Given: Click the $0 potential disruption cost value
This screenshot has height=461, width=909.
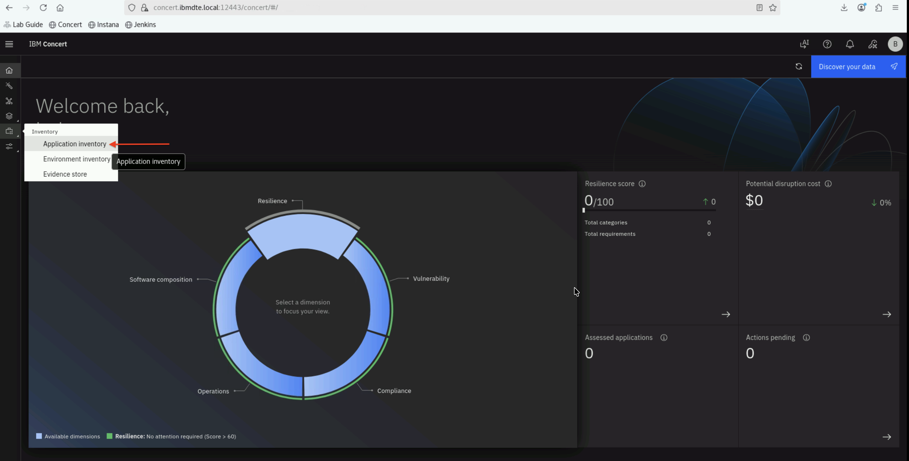Looking at the screenshot, I should (x=754, y=200).
